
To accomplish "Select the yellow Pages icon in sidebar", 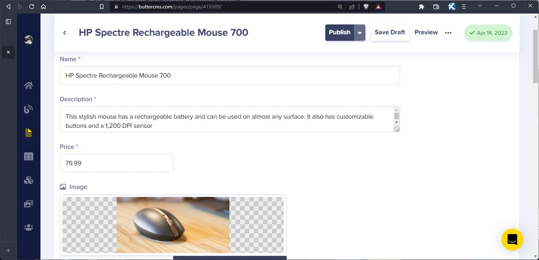I will [29, 133].
